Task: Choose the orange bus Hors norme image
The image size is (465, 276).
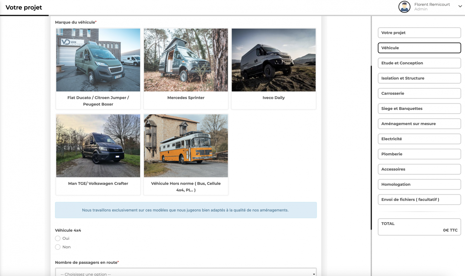Action: [x=186, y=146]
